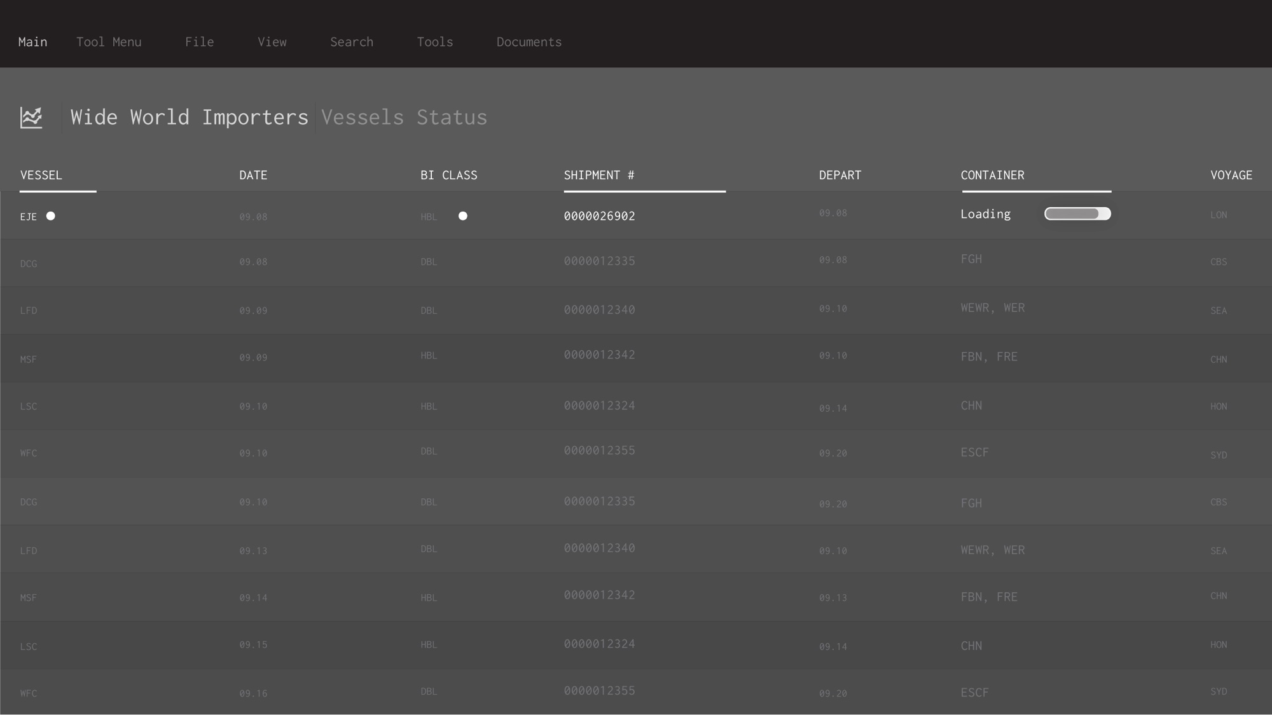Image resolution: width=1272 pixels, height=715 pixels.
Task: Select shipment number 0000026902
Action: click(599, 216)
